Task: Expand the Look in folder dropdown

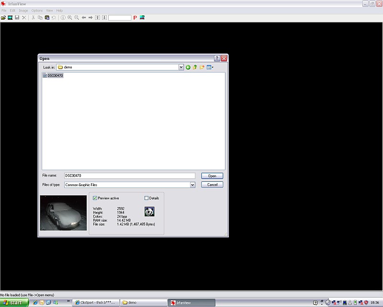Action: coord(181,67)
